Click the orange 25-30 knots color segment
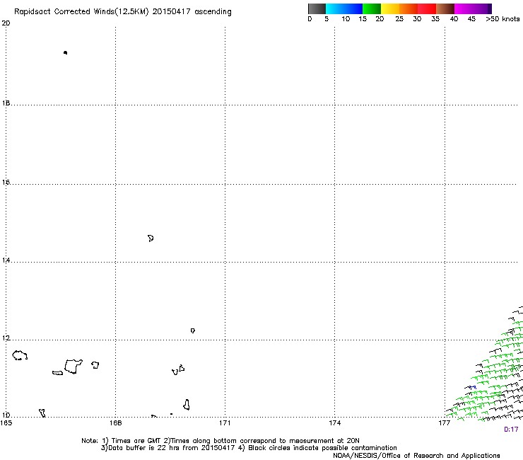The image size is (523, 460). 409,8
